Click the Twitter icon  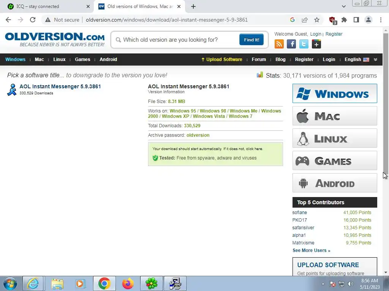pos(304,44)
